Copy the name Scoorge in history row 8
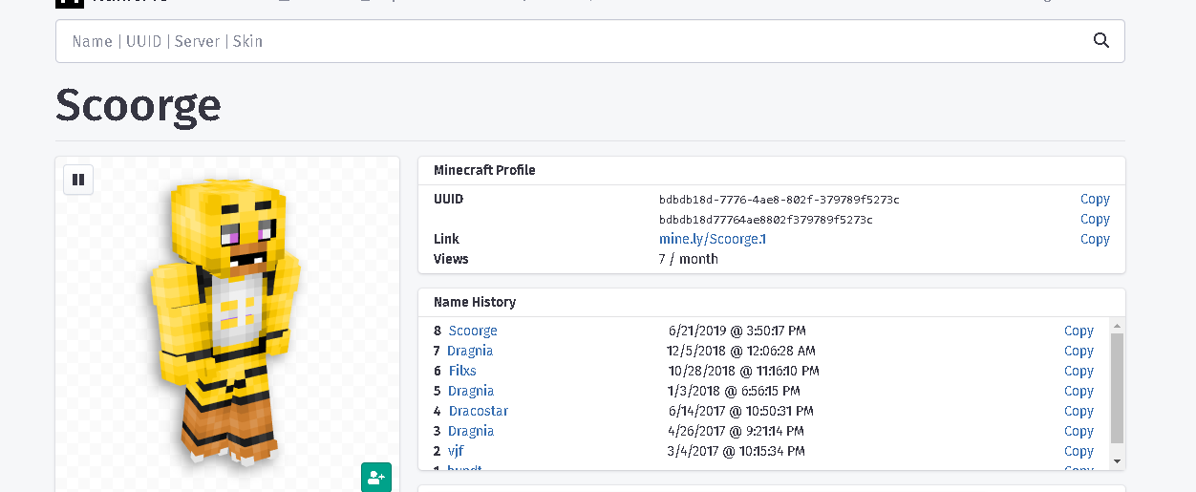The height and width of the screenshot is (492, 1196). click(x=1079, y=331)
